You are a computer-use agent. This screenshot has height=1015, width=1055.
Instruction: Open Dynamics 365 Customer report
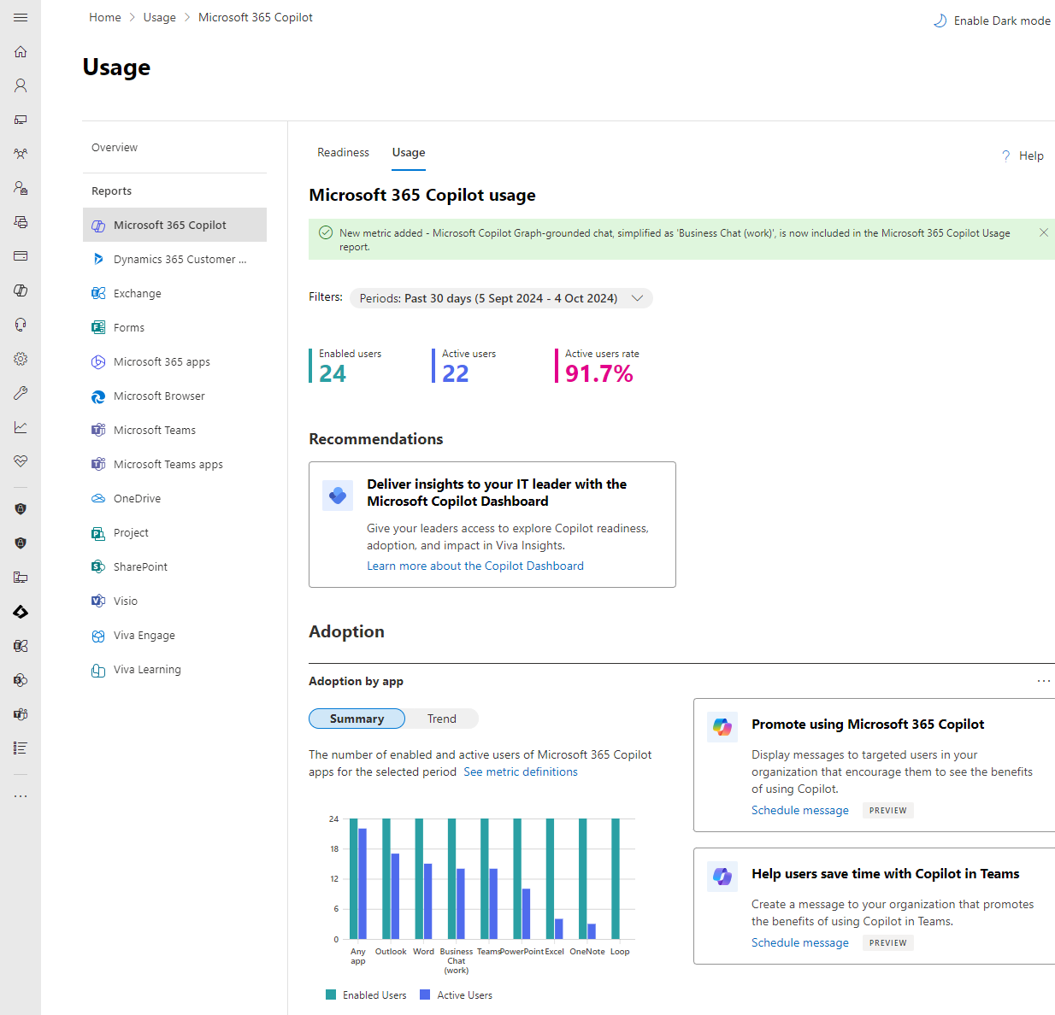point(174,259)
